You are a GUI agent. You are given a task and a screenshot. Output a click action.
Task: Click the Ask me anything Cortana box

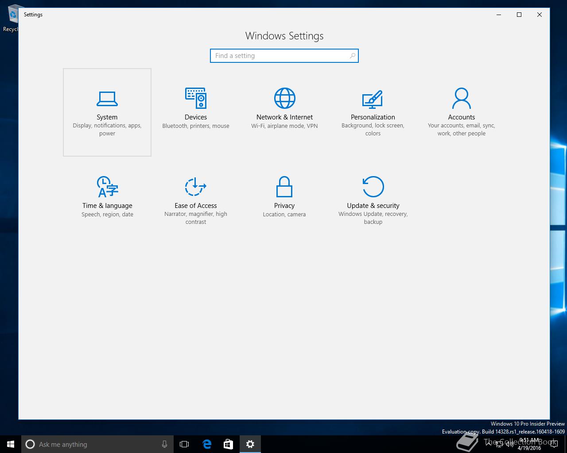point(97,444)
